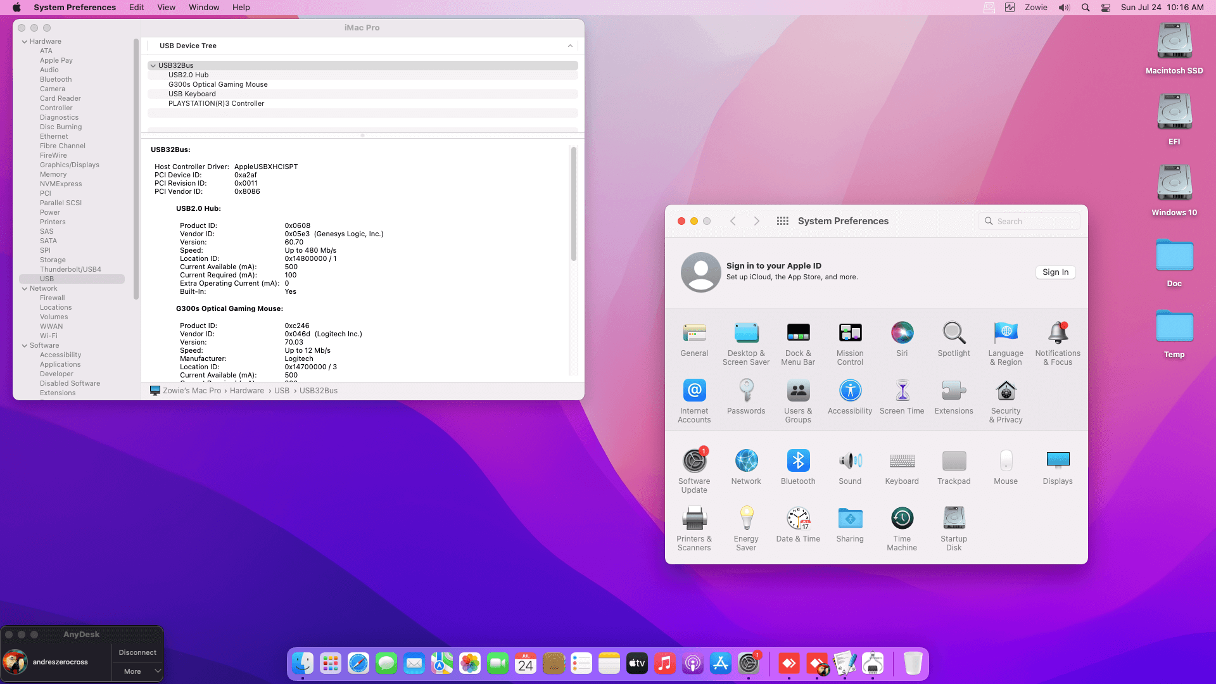This screenshot has width=1216, height=684.
Task: Open the Edit menu
Action: [x=136, y=8]
